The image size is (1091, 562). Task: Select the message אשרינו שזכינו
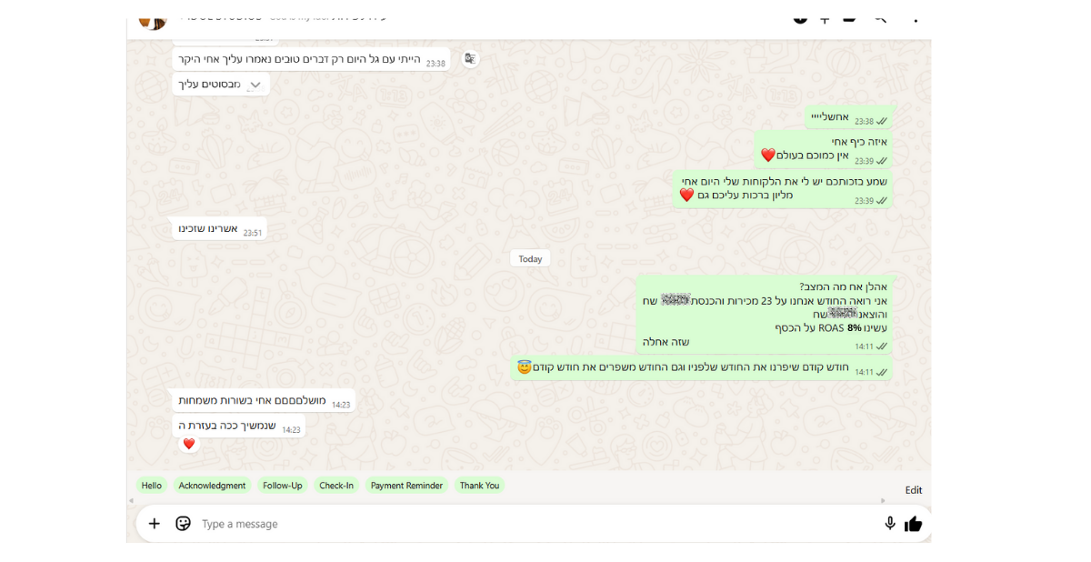(x=219, y=229)
